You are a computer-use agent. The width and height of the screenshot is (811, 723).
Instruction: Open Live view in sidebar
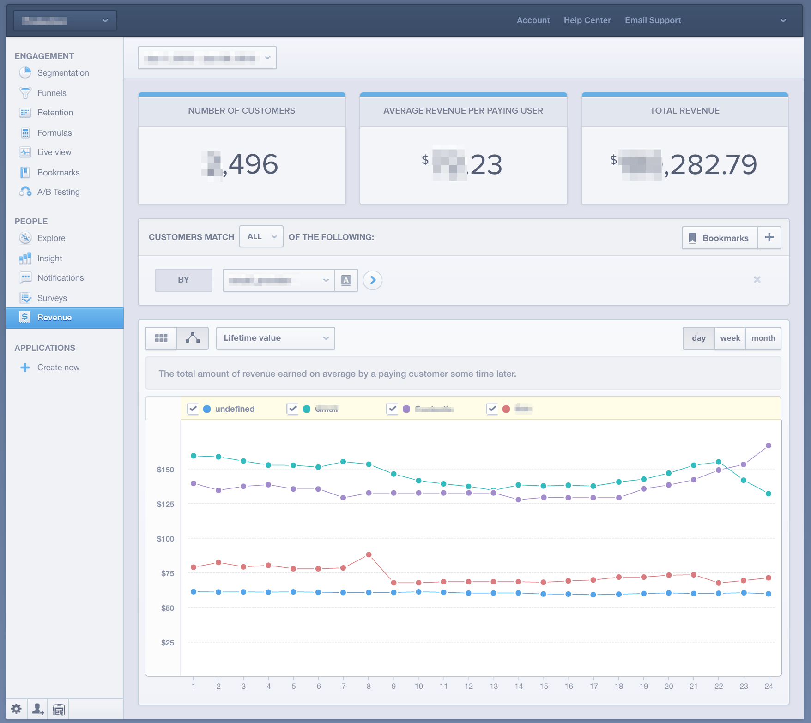[x=54, y=152]
